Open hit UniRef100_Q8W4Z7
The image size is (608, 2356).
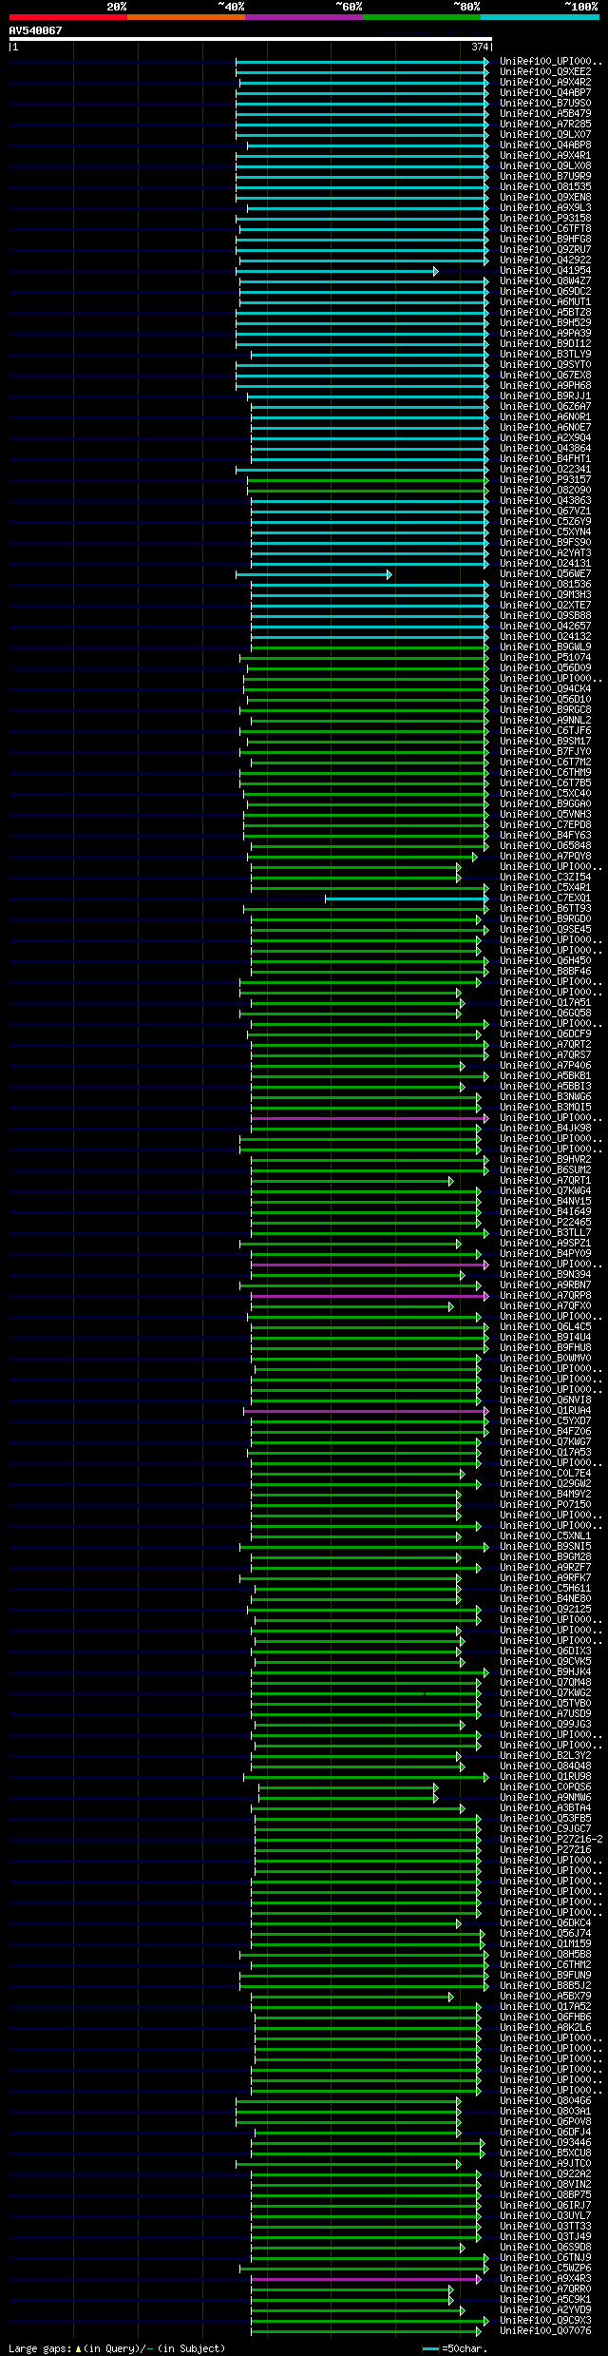pyautogui.click(x=545, y=280)
